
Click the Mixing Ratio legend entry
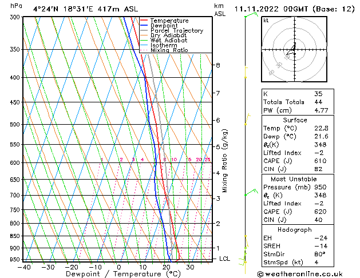point(169,50)
